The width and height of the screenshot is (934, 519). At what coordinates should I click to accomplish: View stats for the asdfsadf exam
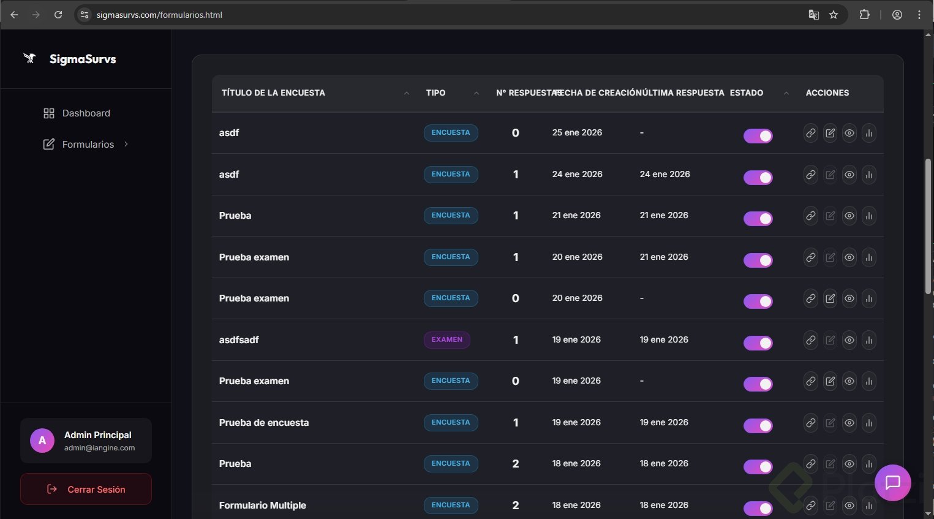coord(868,340)
